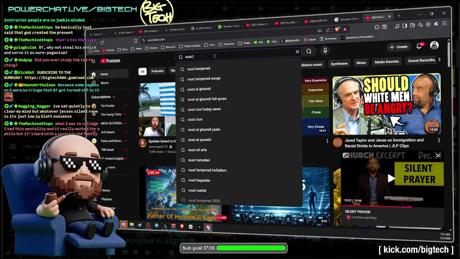
Task: Choose suggestion 'saad al qureshi'
Action: tap(239, 140)
